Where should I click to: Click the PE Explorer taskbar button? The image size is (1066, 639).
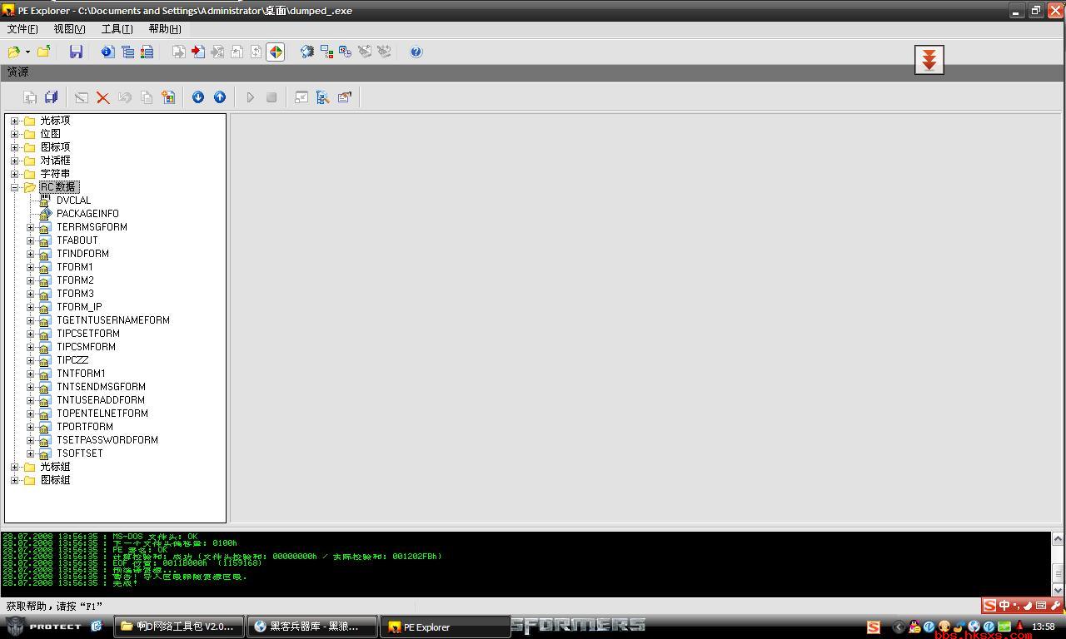click(x=445, y=627)
